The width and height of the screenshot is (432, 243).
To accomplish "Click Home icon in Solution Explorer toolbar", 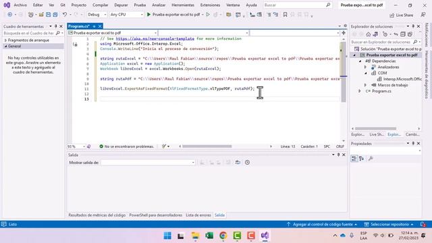I will (x=369, y=34).
